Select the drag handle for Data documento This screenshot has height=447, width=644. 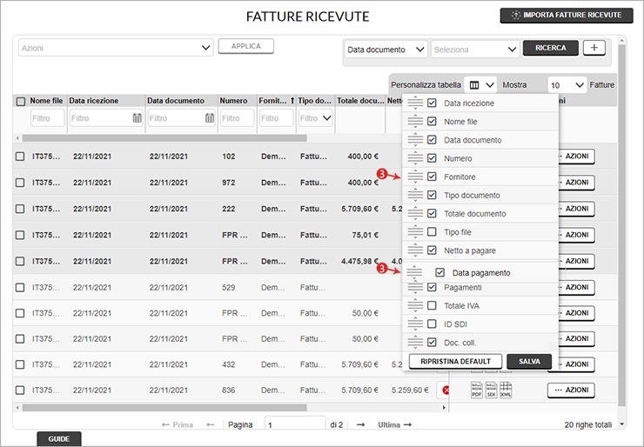pyautogui.click(x=415, y=140)
